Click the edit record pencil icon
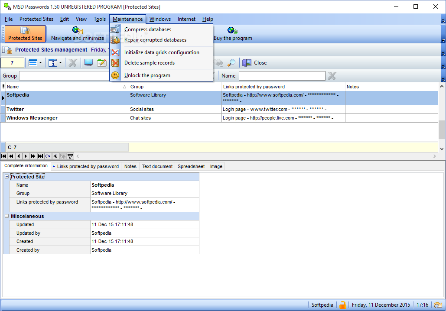The height and width of the screenshot is (311, 446). (x=101, y=63)
